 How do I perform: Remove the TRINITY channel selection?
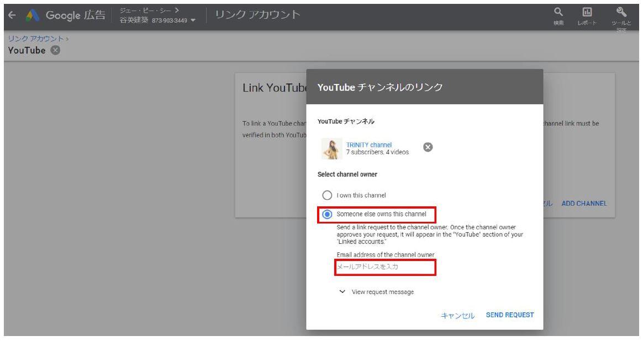[x=428, y=147]
